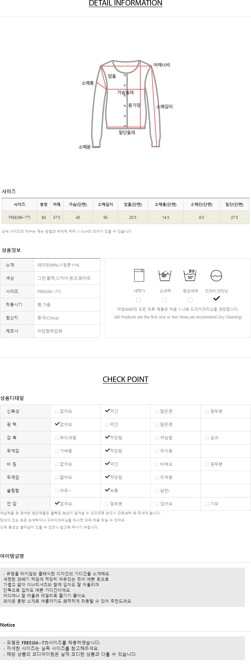Click the DETAIL INFORMATION heading

(126, 4)
